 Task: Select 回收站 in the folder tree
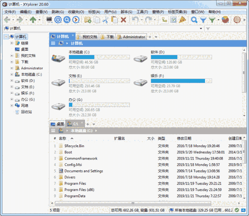27,112
